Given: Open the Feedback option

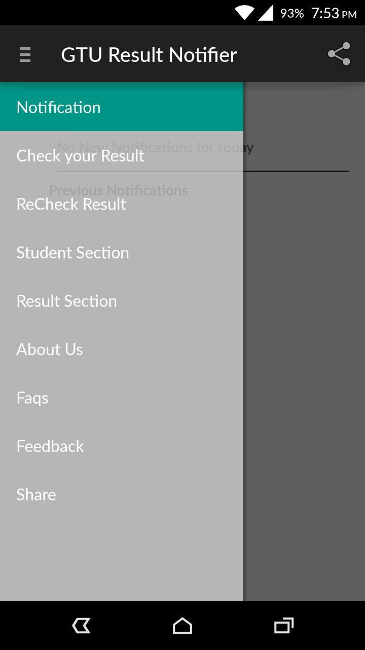Looking at the screenshot, I should pyautogui.click(x=50, y=446).
